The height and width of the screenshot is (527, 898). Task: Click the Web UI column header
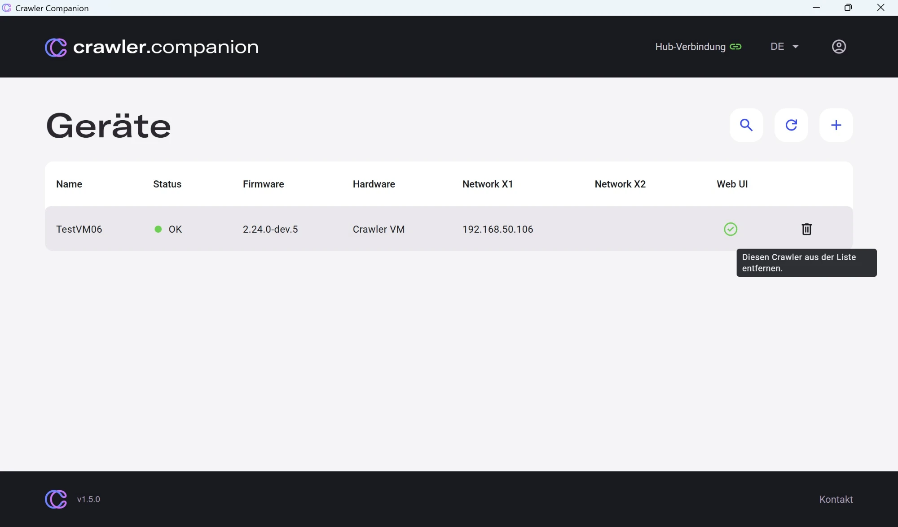732,184
